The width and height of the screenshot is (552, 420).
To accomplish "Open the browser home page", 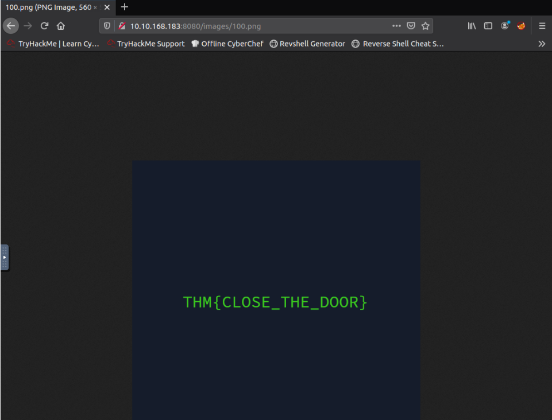I will point(61,26).
